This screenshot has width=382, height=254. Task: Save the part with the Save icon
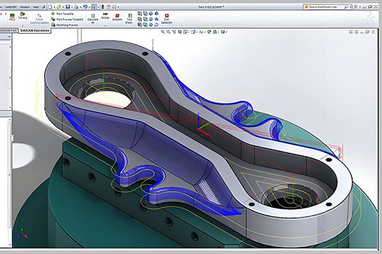(x=67, y=7)
